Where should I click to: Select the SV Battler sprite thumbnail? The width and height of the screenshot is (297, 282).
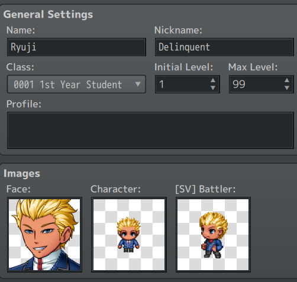(213, 235)
